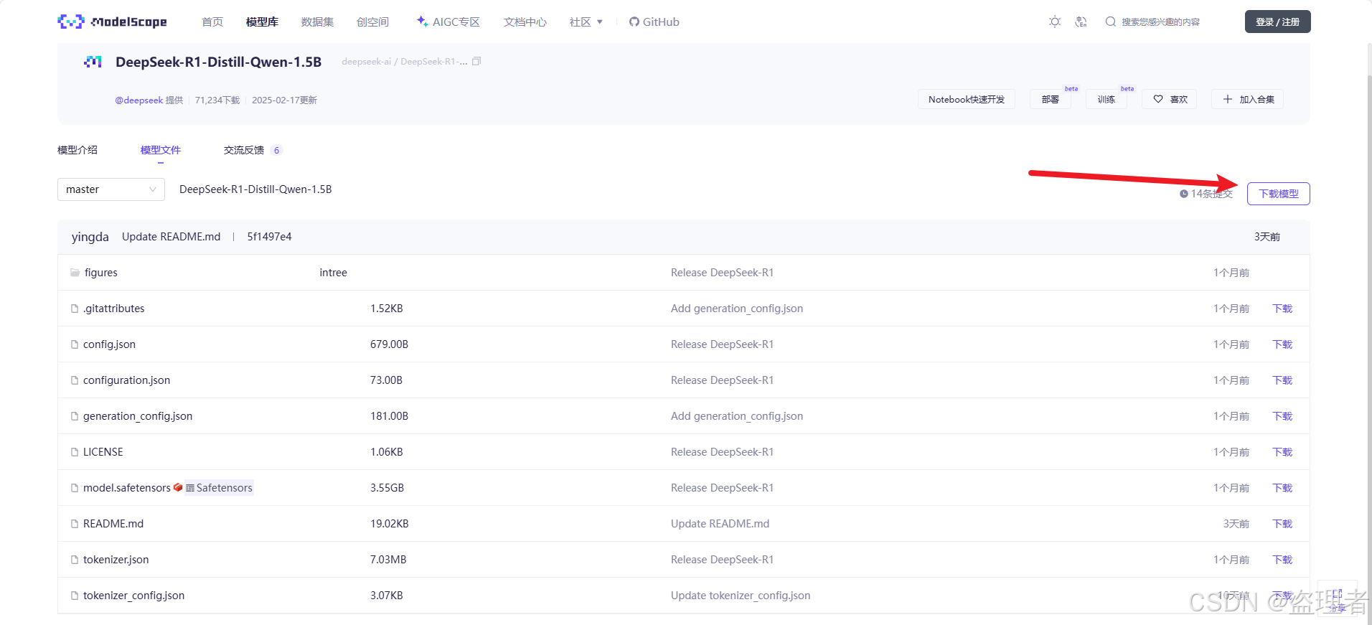Viewport: 1372px width, 625px height.
Task: Open the 14条提交 commit history link
Action: [1206, 194]
